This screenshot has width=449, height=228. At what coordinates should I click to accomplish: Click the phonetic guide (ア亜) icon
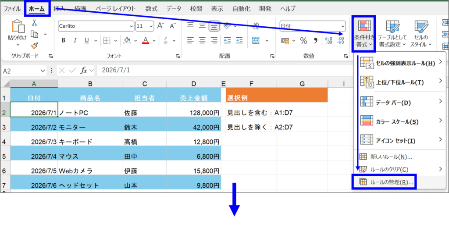click(x=165, y=40)
